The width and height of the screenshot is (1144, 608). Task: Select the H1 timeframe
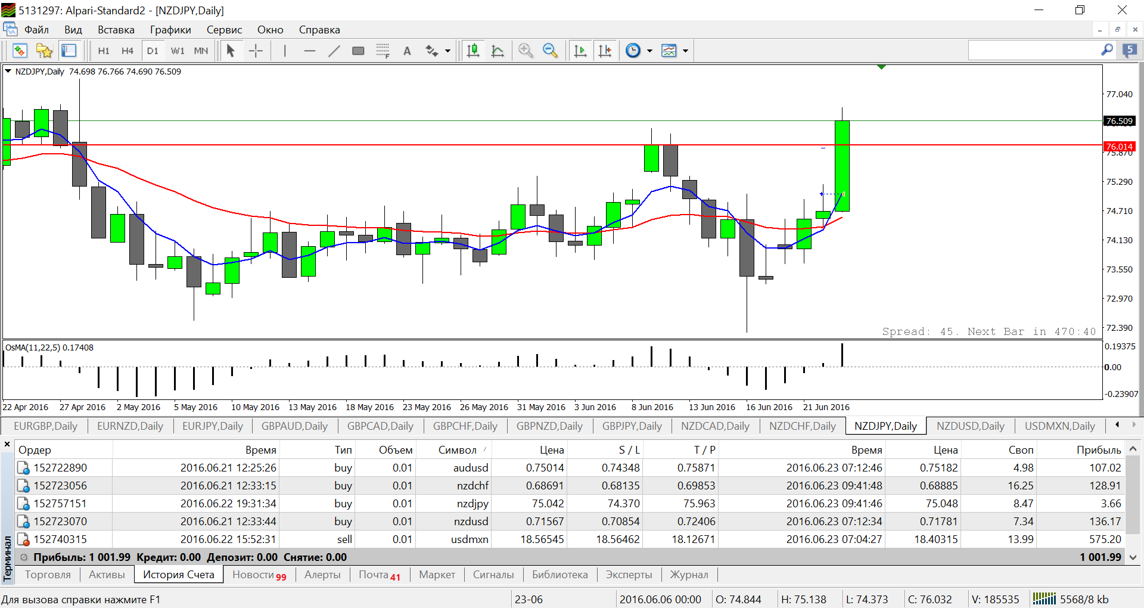tap(104, 51)
